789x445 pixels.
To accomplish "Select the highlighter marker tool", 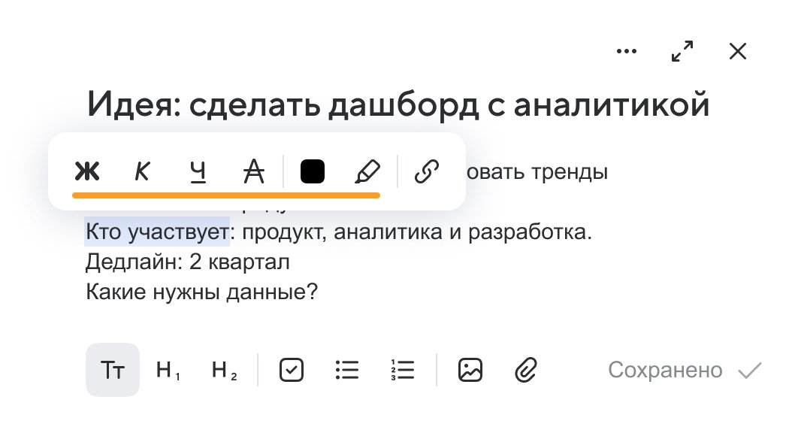I will pyautogui.click(x=367, y=171).
